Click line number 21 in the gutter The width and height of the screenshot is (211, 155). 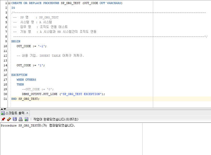(5, 99)
